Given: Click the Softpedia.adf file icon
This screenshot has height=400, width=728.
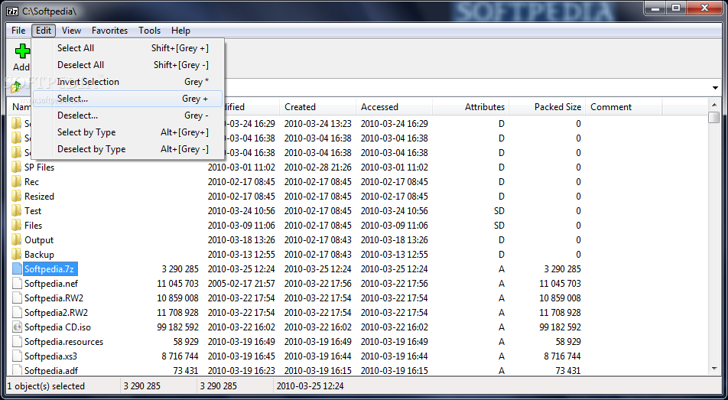Looking at the screenshot, I should (17, 370).
